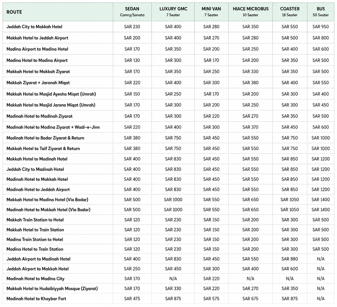Select SAR 1050 Coaster price for Madinah to Makkah Via Badar
337x307 pixels.
coord(290,209)
